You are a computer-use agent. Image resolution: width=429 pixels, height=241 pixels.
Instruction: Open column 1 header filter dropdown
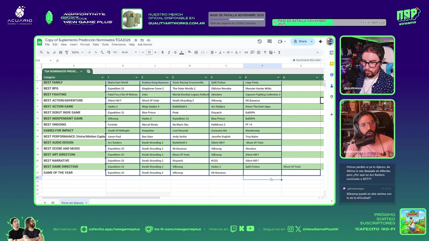(136, 77)
